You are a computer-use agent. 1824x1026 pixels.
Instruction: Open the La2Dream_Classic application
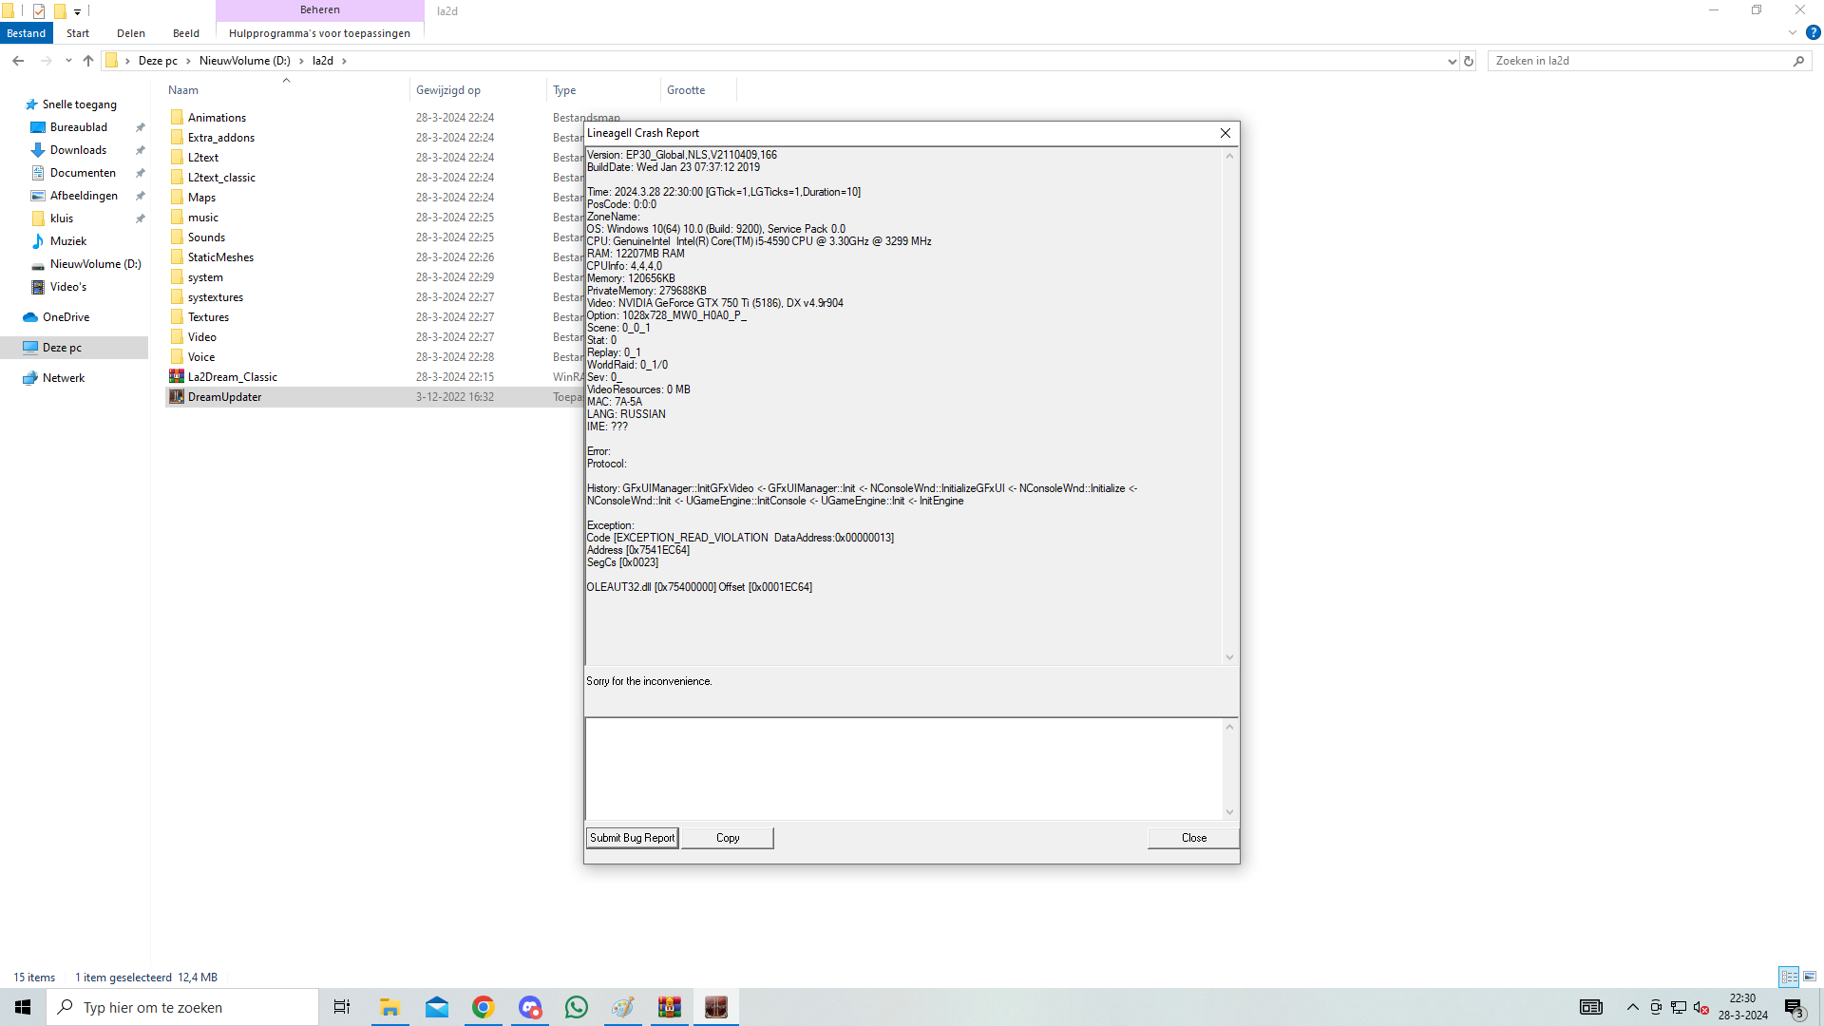[x=232, y=376]
